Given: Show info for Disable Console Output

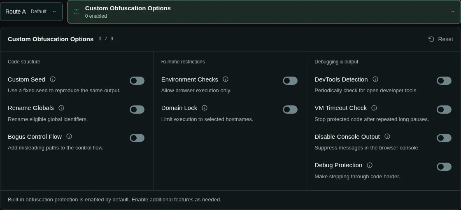Looking at the screenshot, I should pos(387,136).
